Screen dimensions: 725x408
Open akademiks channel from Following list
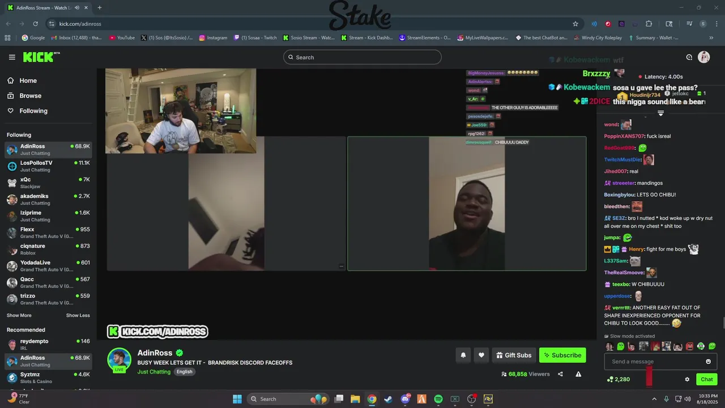tap(48, 199)
